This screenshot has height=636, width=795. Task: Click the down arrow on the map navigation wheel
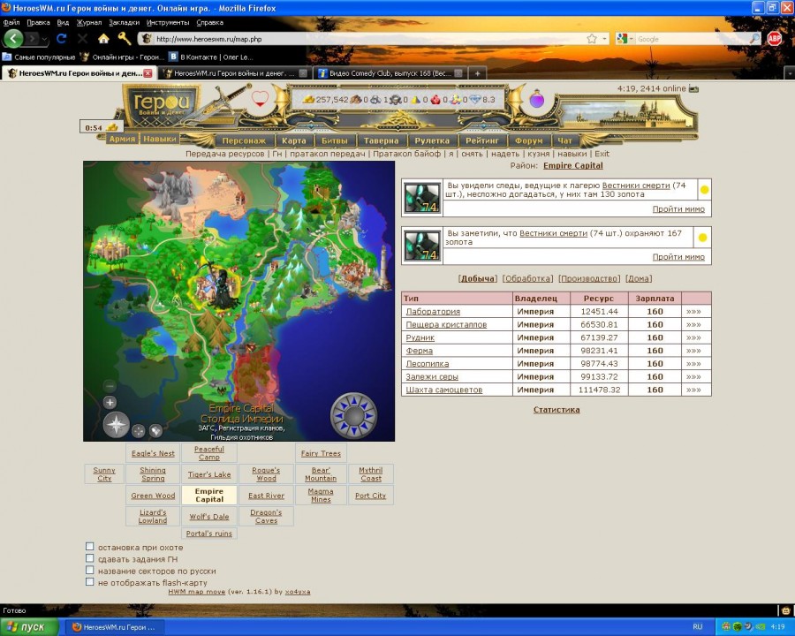[354, 431]
